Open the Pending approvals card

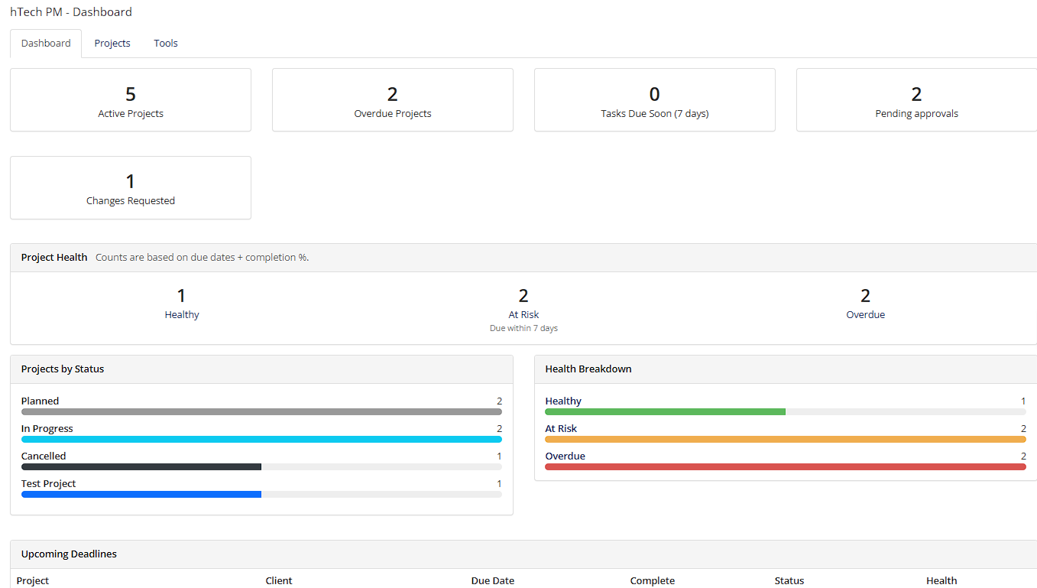[x=915, y=100]
